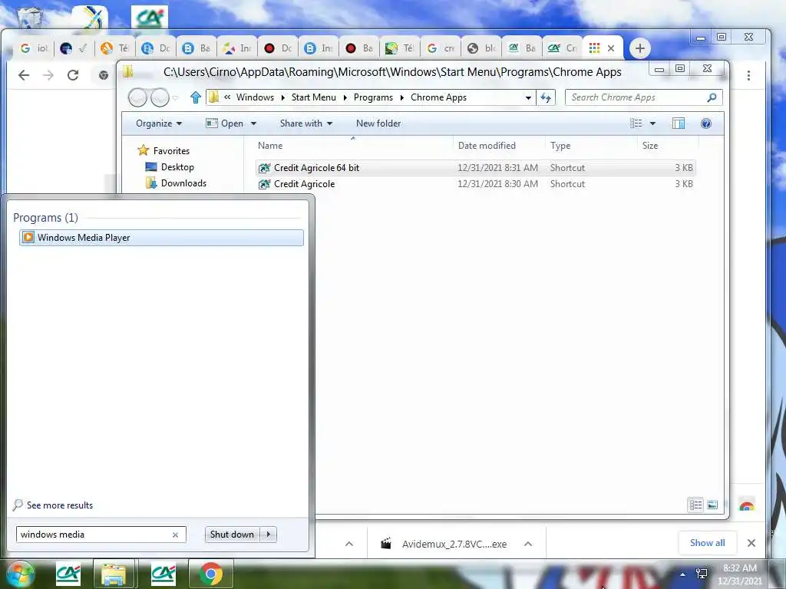Select Start Menu in the breadcrumb path
Viewport: 786px width, 589px height.
[314, 97]
